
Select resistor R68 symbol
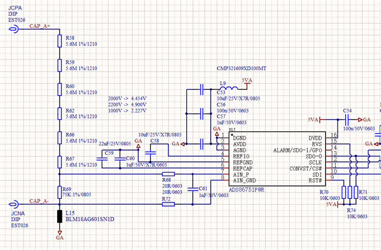pos(168,174)
